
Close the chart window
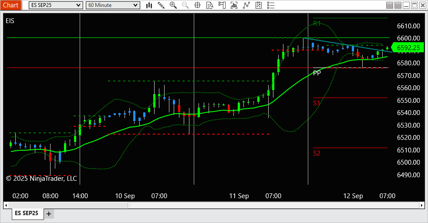422,5
